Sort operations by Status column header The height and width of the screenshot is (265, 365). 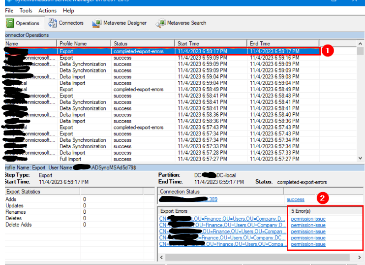(143, 44)
